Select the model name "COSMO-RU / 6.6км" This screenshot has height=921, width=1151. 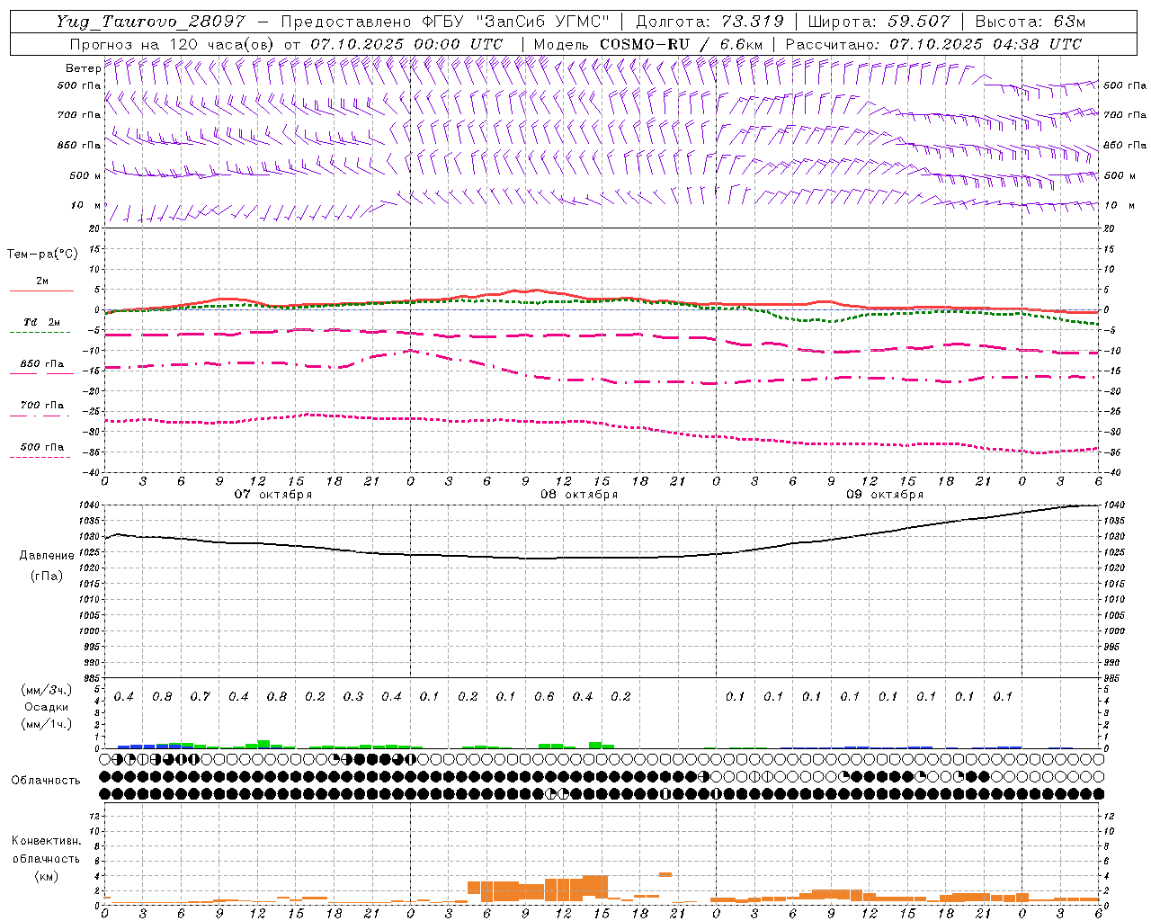coord(681,44)
